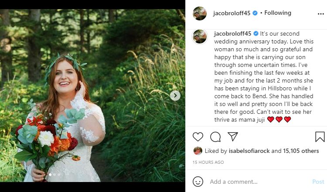The height and width of the screenshot is (192, 327).
Task: Save the post with the bookmark icon
Action: [320, 137]
